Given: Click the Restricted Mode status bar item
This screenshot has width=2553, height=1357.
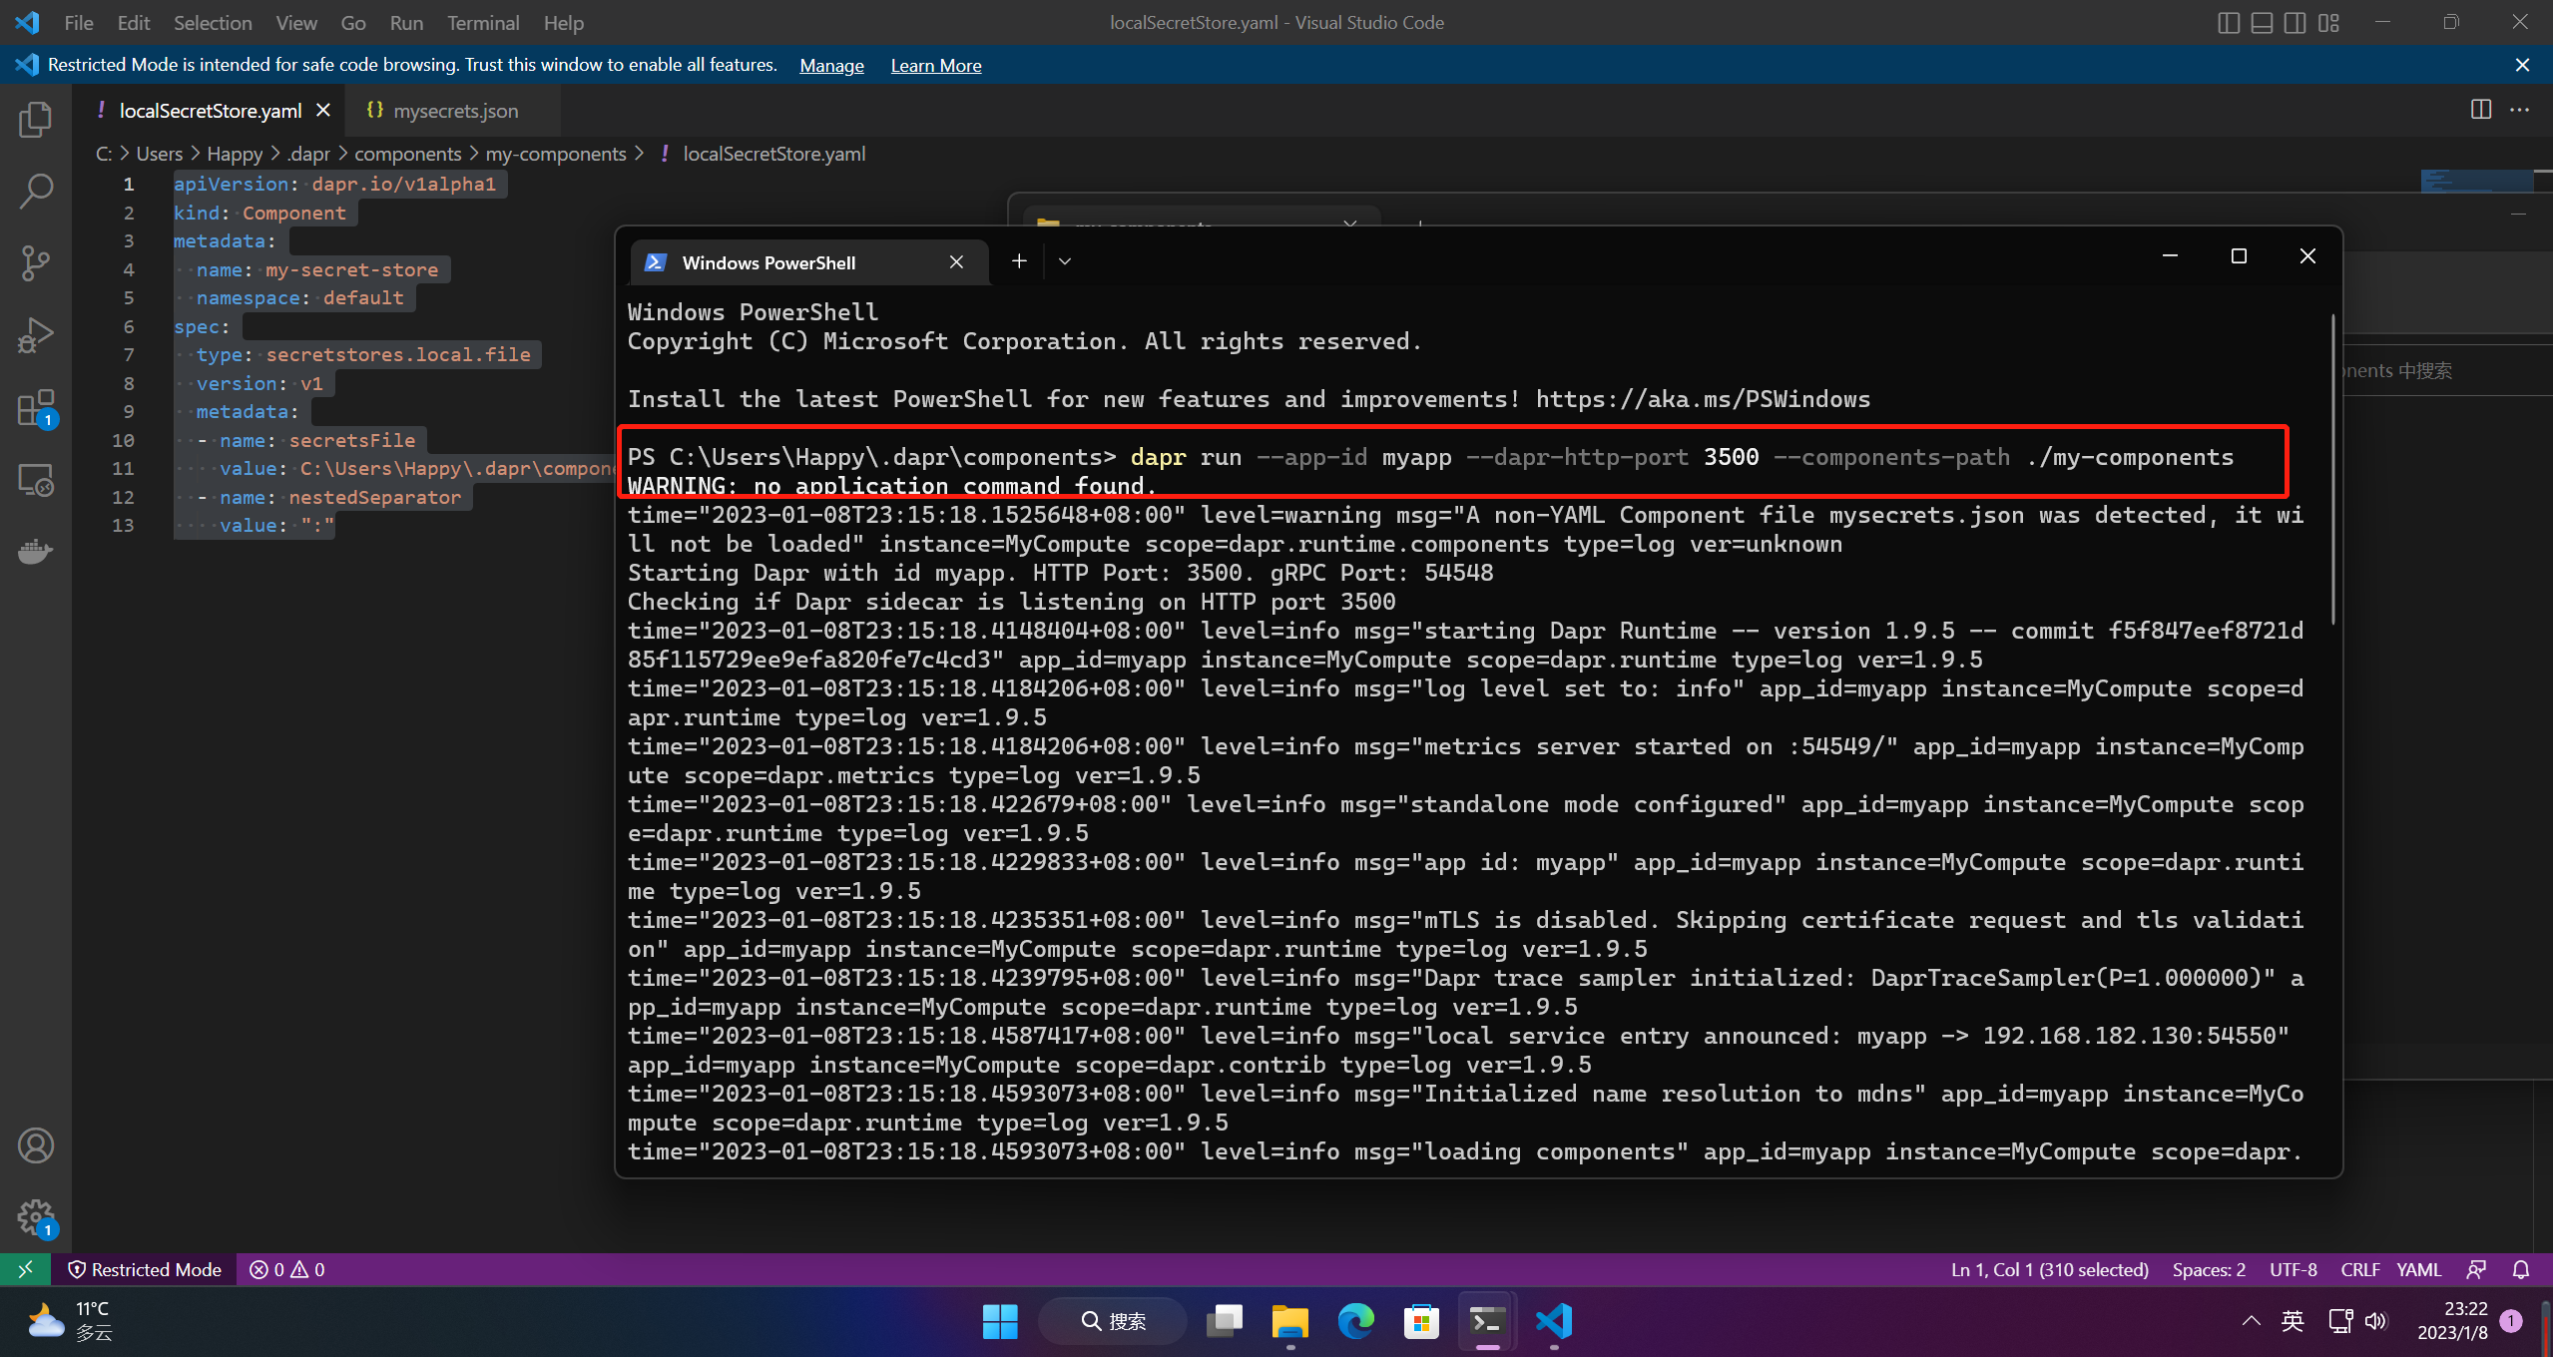Looking at the screenshot, I should coord(145,1269).
